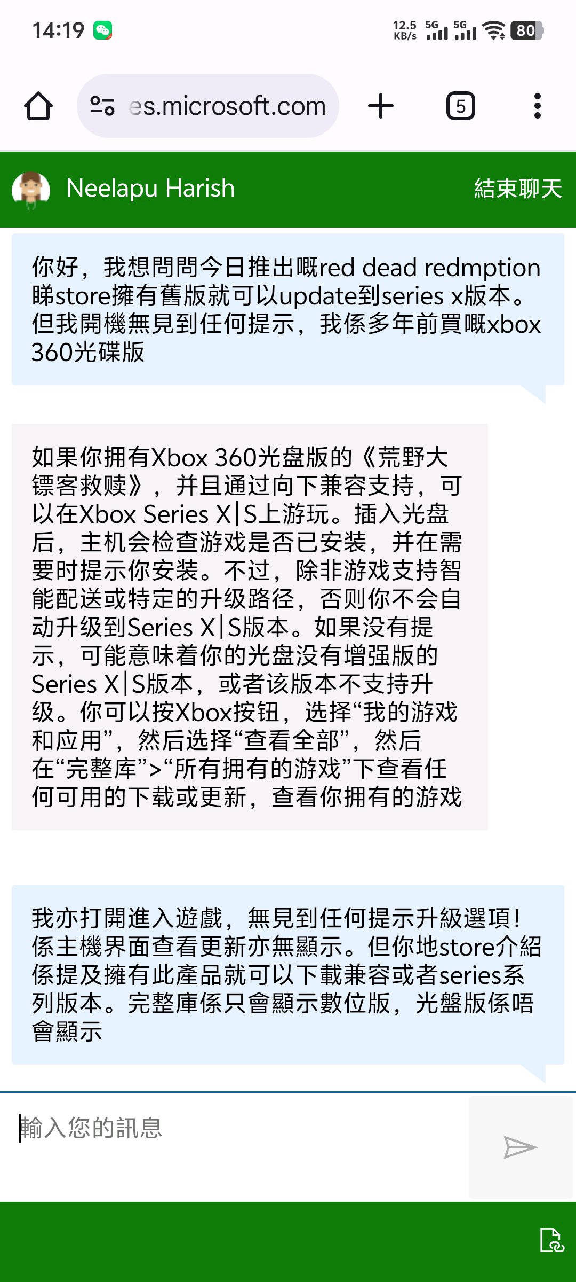Tap the Wi-Fi signal status icon

(494, 30)
